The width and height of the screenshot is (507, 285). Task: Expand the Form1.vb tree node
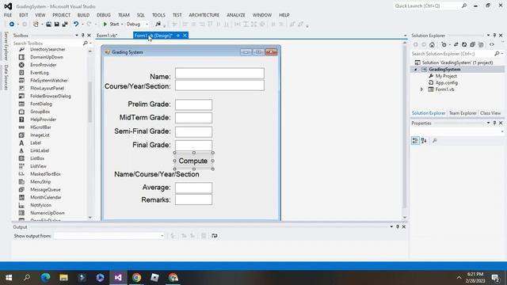pos(421,89)
